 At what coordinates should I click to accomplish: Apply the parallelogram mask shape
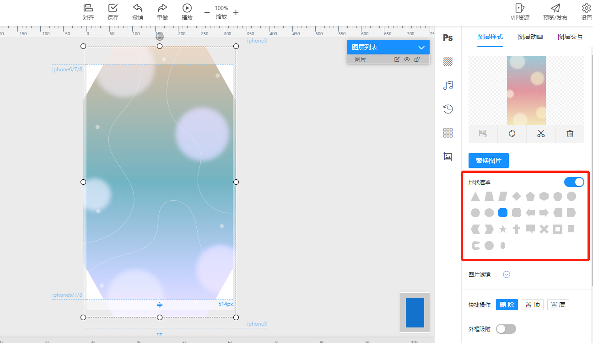tap(503, 196)
